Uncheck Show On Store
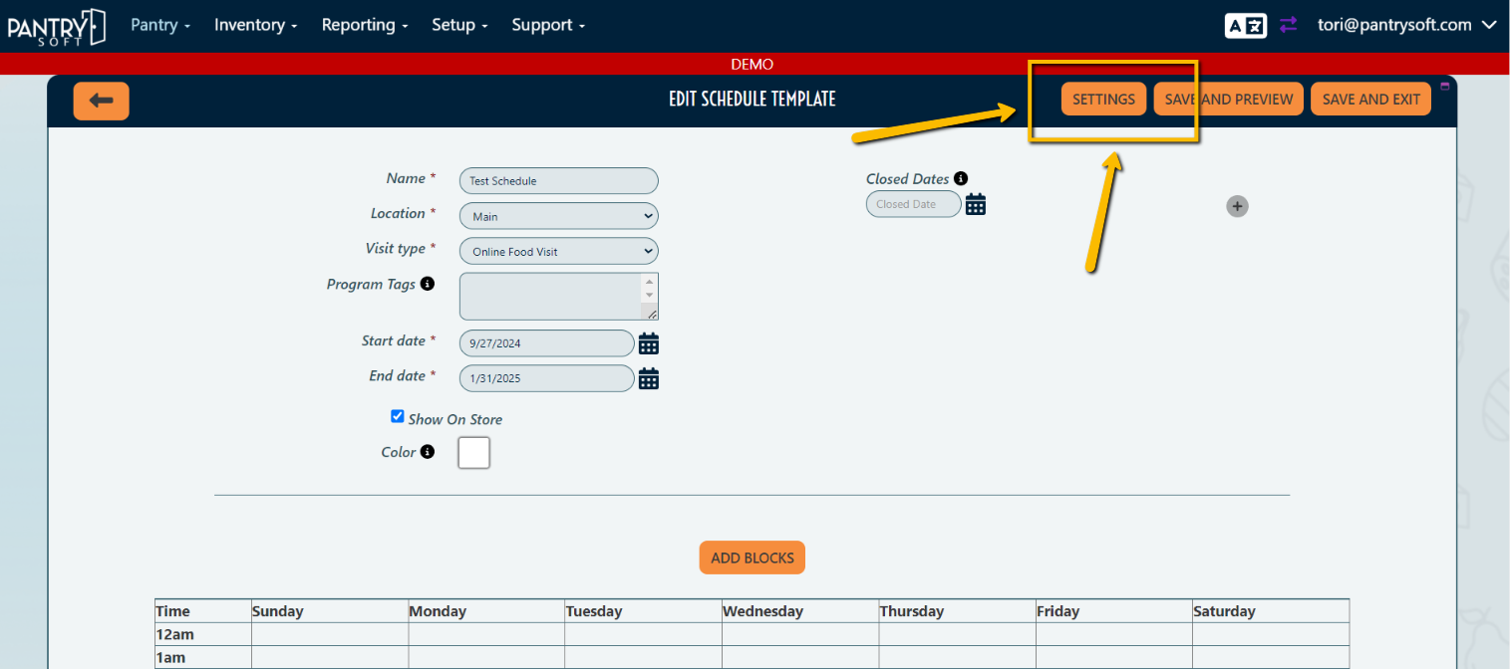The height and width of the screenshot is (669, 1510). pyautogui.click(x=398, y=416)
